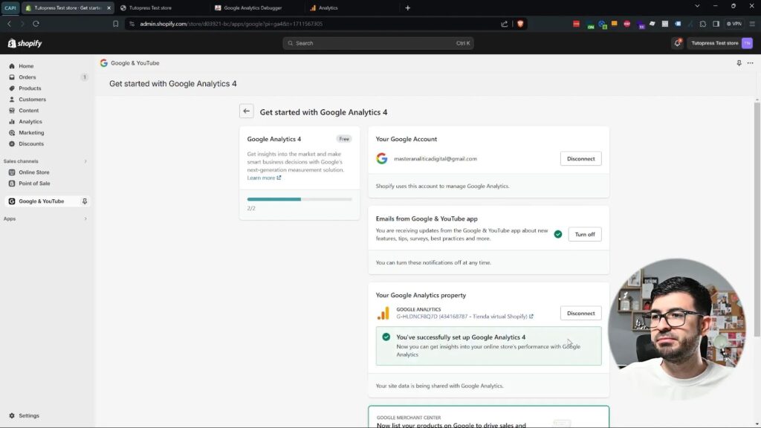Go to the Products section
The image size is (761, 428).
tap(30, 88)
